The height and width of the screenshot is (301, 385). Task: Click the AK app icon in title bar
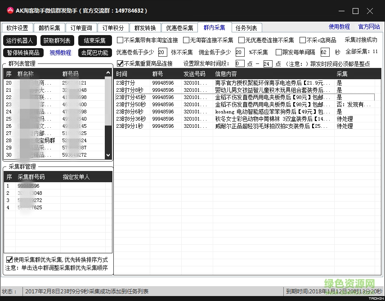[x=9, y=10]
